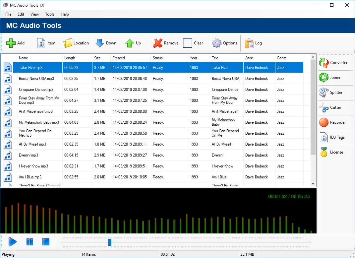Screen dimensions: 355x258
Task: Move selected track Down in the list
Action: click(106, 43)
